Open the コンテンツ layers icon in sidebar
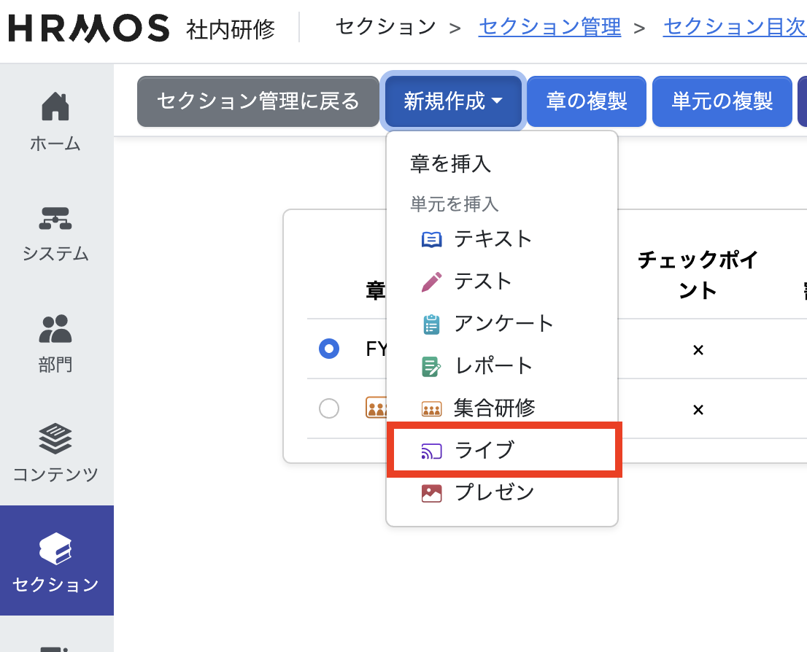The height and width of the screenshot is (652, 807). coord(55,438)
